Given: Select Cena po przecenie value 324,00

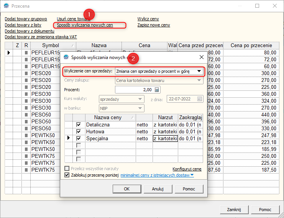Looking at the screenshot, I should click(251, 101).
